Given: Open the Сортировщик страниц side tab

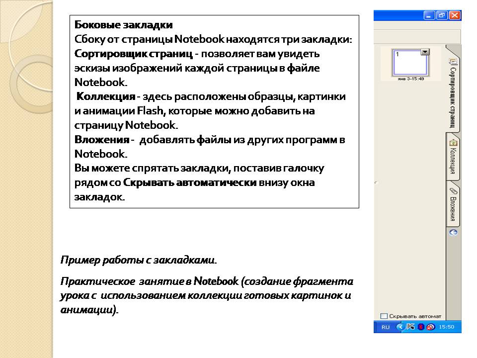Looking at the screenshot, I should [x=453, y=91].
